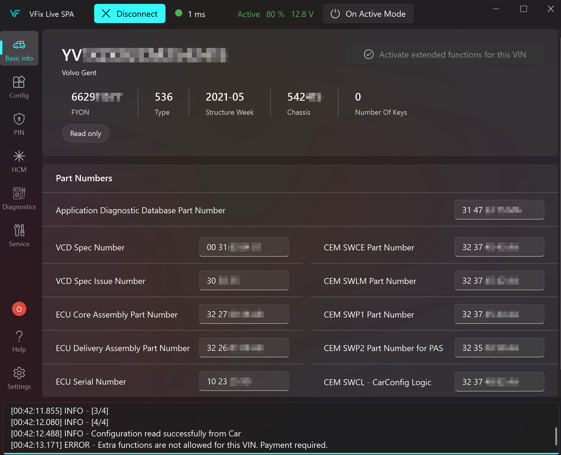This screenshot has height=455, width=561.
Task: Click Application Diagnostic Database Part Number field
Action: 499,210
